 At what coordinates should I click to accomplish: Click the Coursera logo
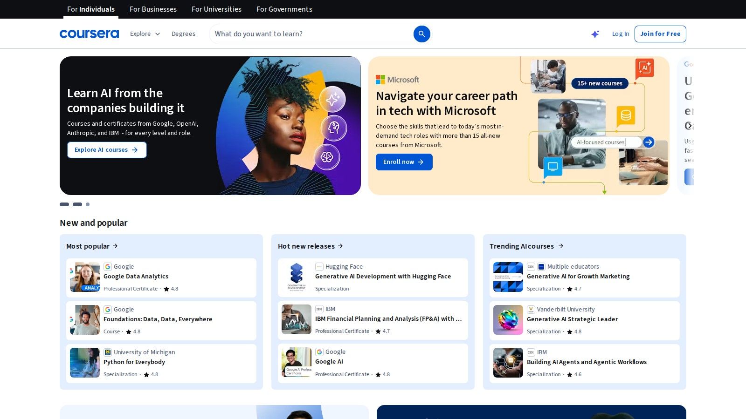[89, 34]
